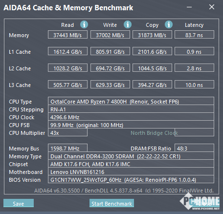Minimize the AIDA64 benchmark window
The height and width of the screenshot is (214, 223).
[189, 7]
